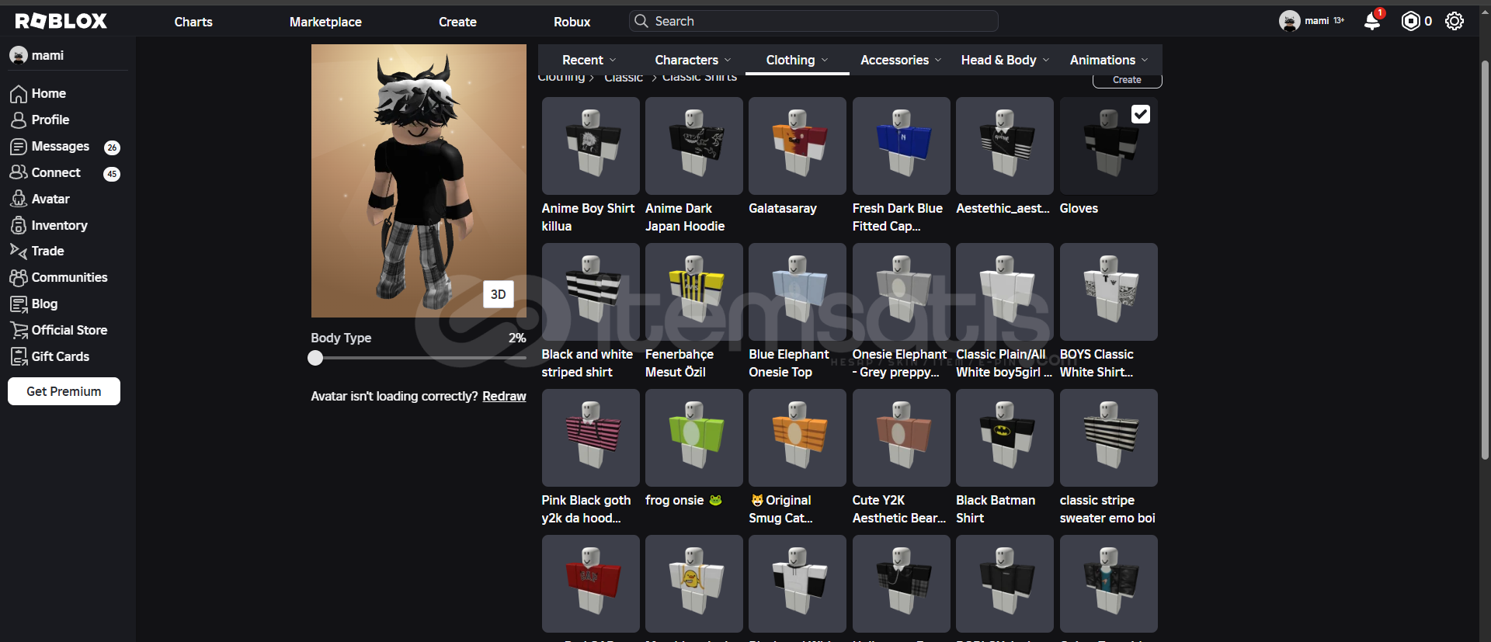Select the BOYS Classic White Shirt thumbnail
This screenshot has height=642, width=1491.
click(1108, 292)
